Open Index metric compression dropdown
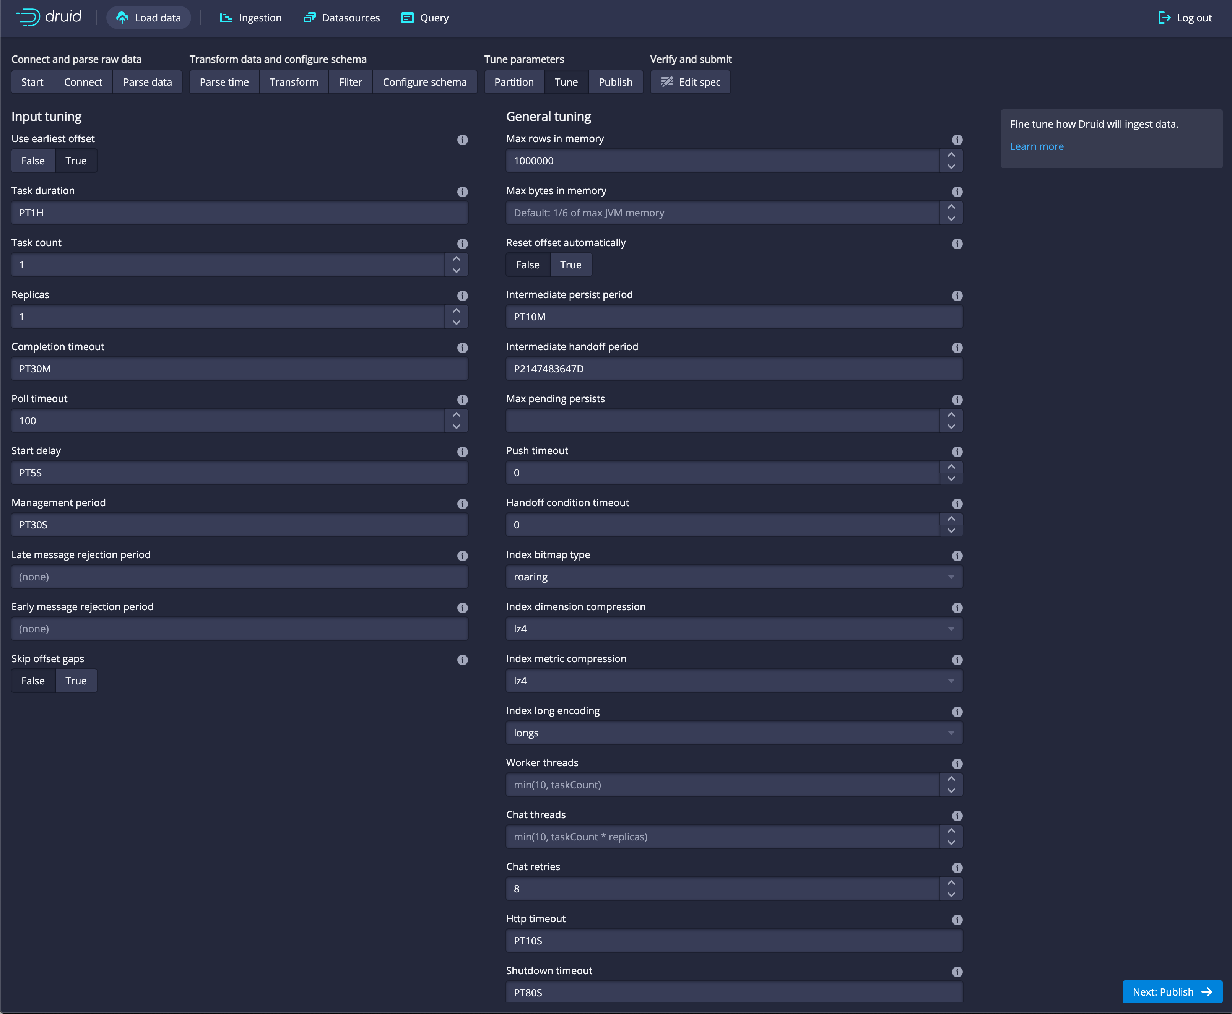 tap(734, 681)
